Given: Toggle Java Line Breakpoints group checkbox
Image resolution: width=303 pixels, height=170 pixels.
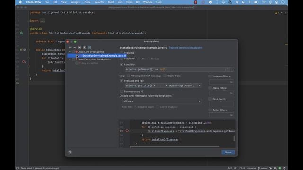Looking at the screenshot, I should (73, 52).
